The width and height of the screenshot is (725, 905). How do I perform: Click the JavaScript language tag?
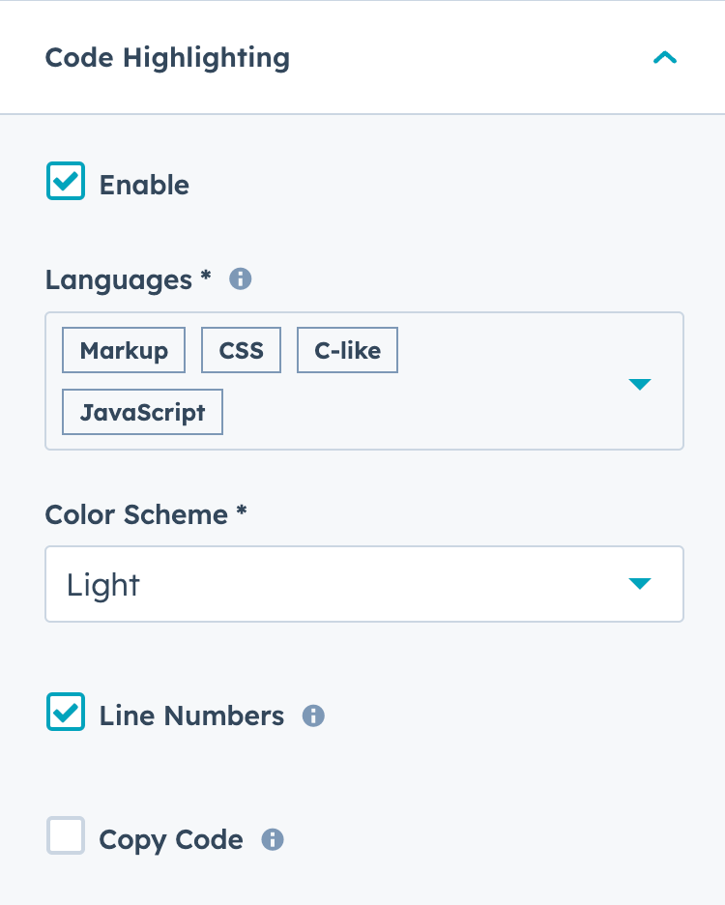142,412
